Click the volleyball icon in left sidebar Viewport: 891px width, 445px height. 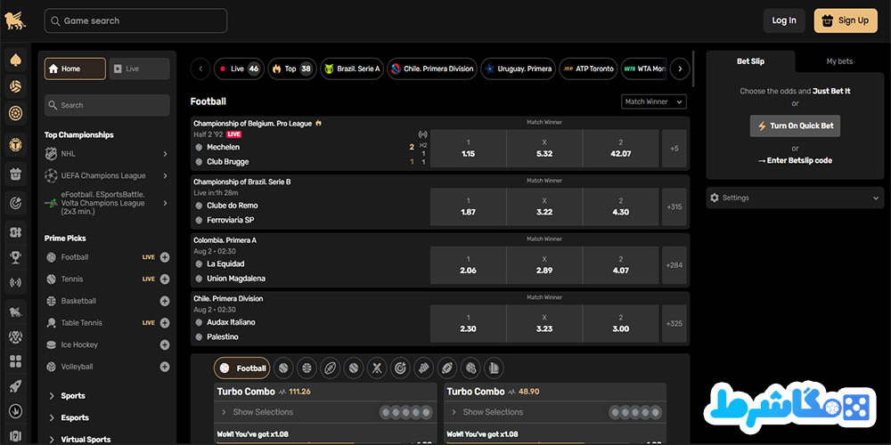[15, 86]
